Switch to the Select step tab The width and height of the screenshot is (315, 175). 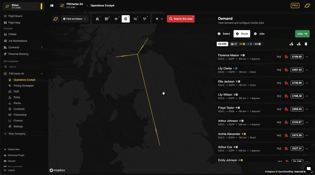[224, 34]
